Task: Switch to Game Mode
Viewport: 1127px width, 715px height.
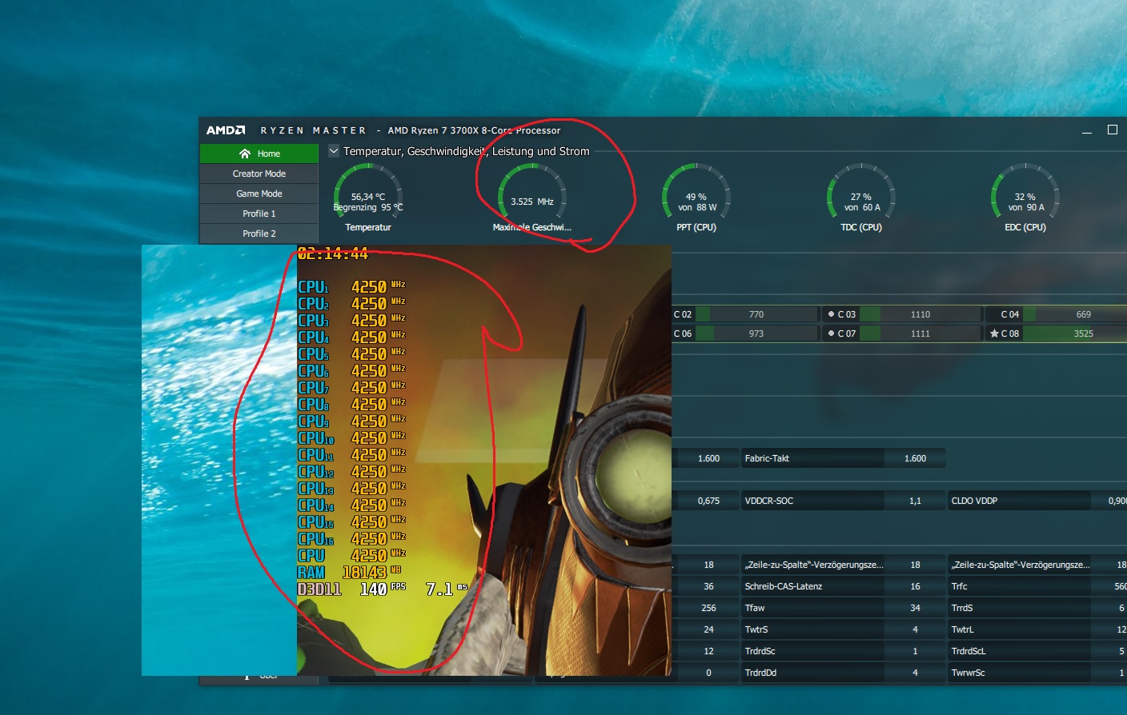Action: tap(259, 194)
